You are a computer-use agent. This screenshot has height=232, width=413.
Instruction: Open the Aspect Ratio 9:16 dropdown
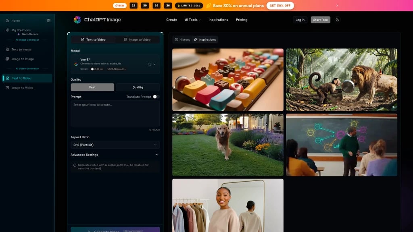pos(115,145)
